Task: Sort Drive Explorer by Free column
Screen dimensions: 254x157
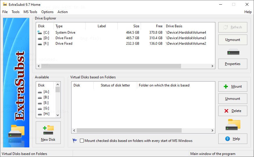Action: point(152,26)
